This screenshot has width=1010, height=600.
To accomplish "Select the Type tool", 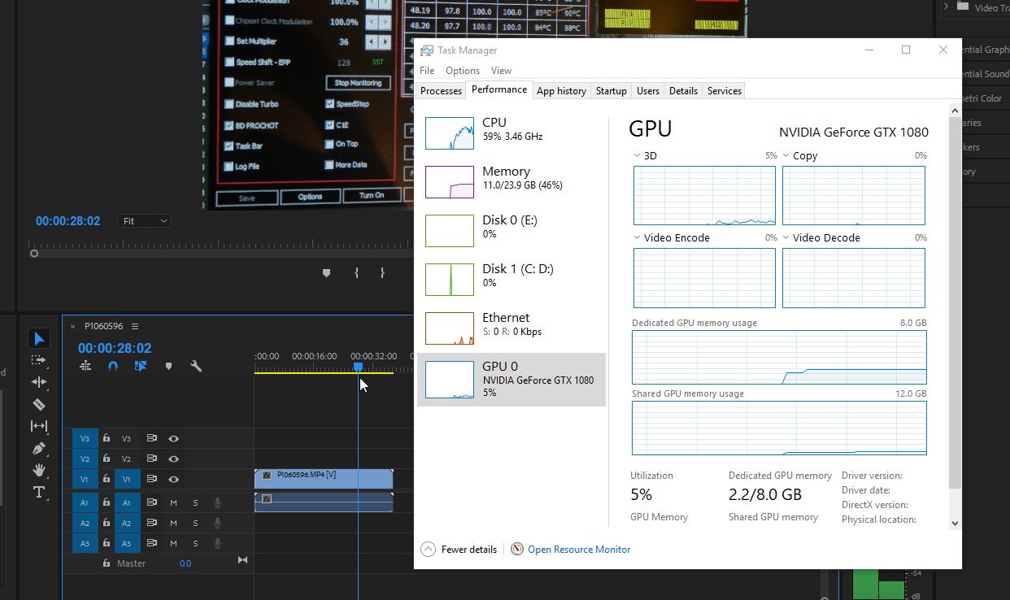I will click(x=39, y=492).
